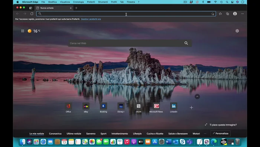Focus the address bar field

pyautogui.click(x=126, y=14)
